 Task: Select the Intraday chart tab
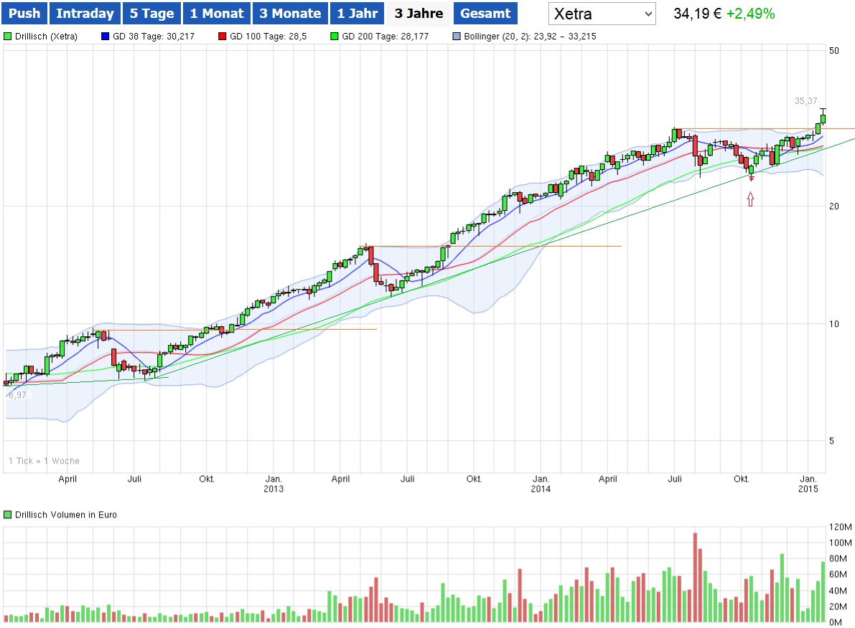tap(85, 14)
